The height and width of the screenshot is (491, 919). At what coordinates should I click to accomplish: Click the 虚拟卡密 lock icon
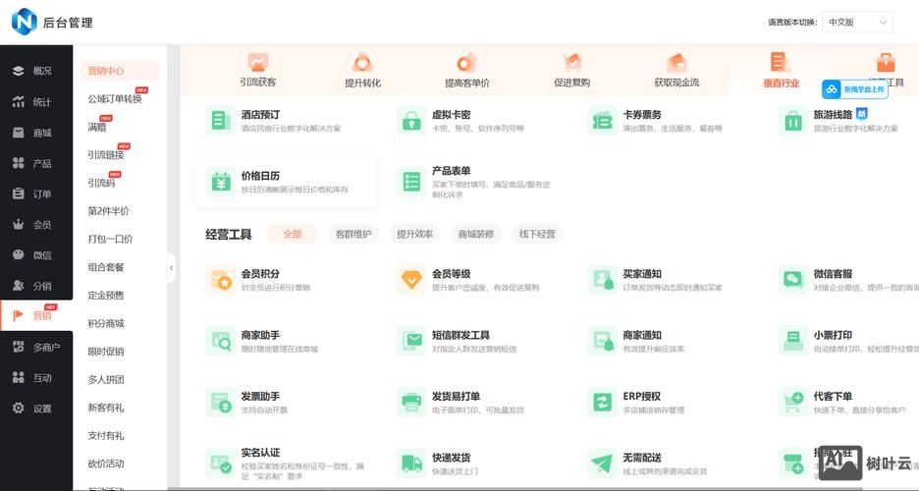[411, 120]
